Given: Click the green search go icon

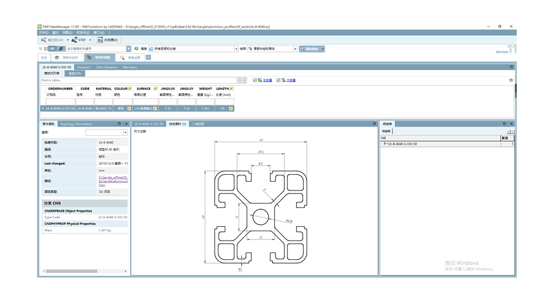Looking at the screenshot, I should point(137,48).
